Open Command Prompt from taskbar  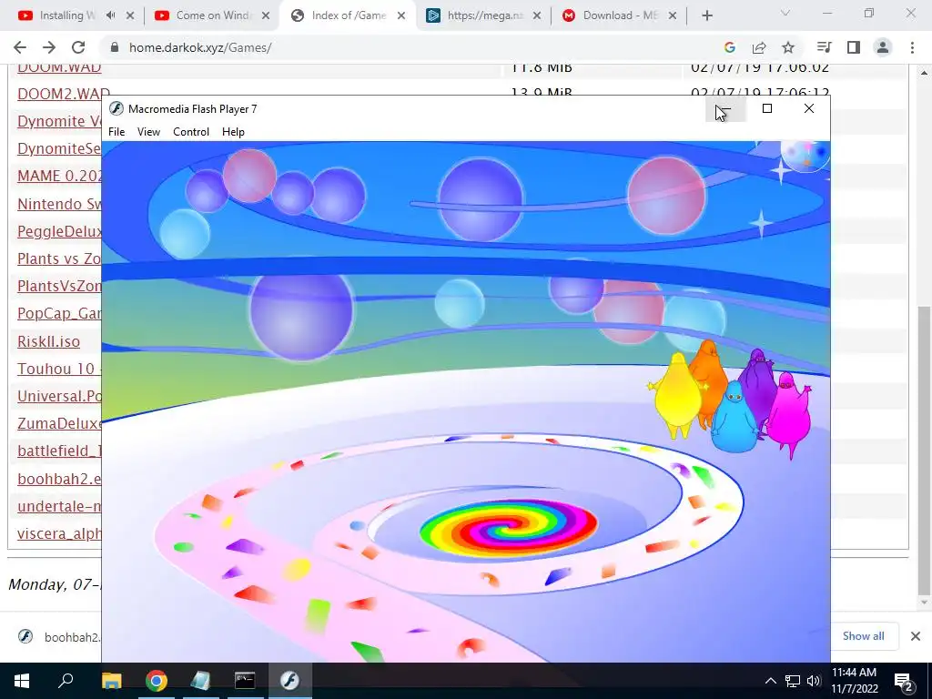point(244,681)
